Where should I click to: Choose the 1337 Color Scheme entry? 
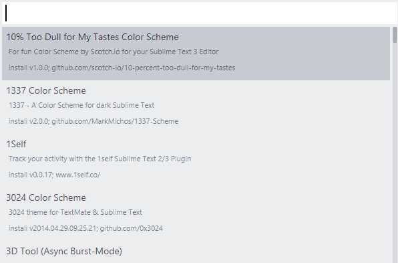196,107
